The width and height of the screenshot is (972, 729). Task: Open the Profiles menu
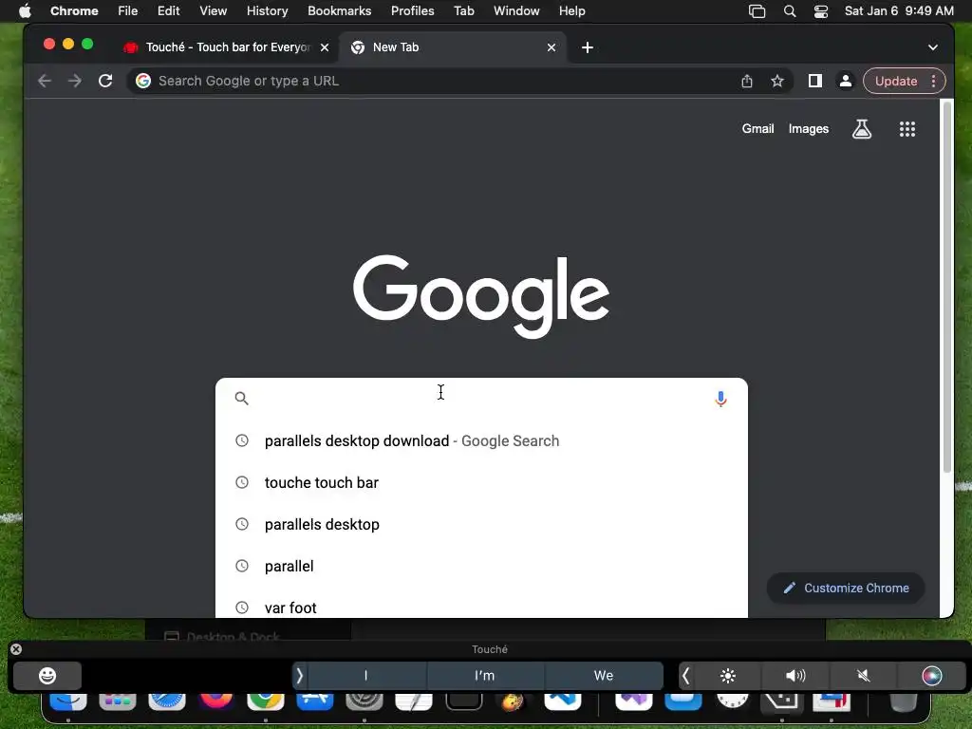[x=412, y=11]
